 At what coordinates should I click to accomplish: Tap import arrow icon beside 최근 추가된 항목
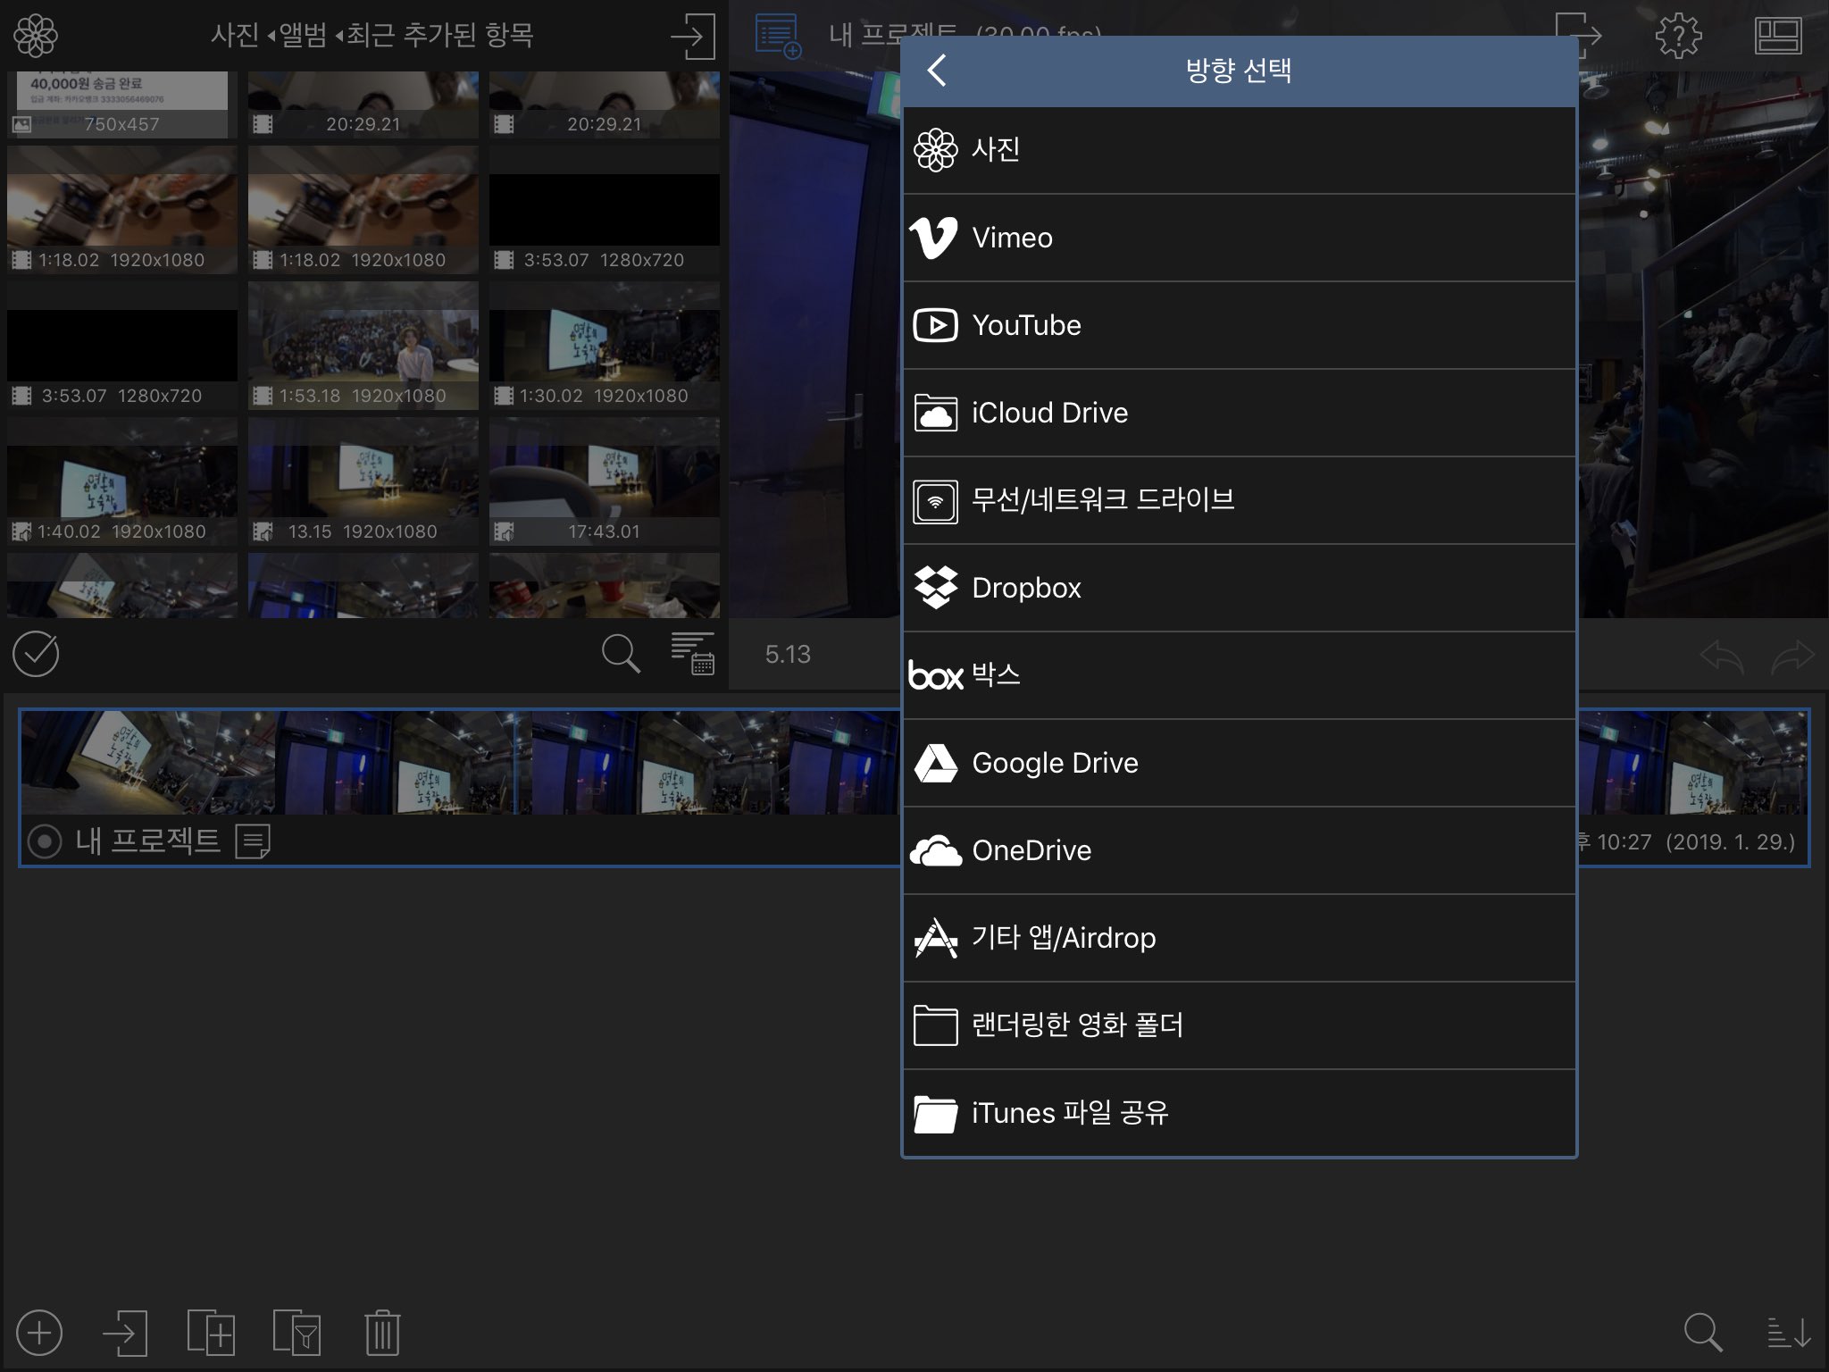click(x=694, y=37)
